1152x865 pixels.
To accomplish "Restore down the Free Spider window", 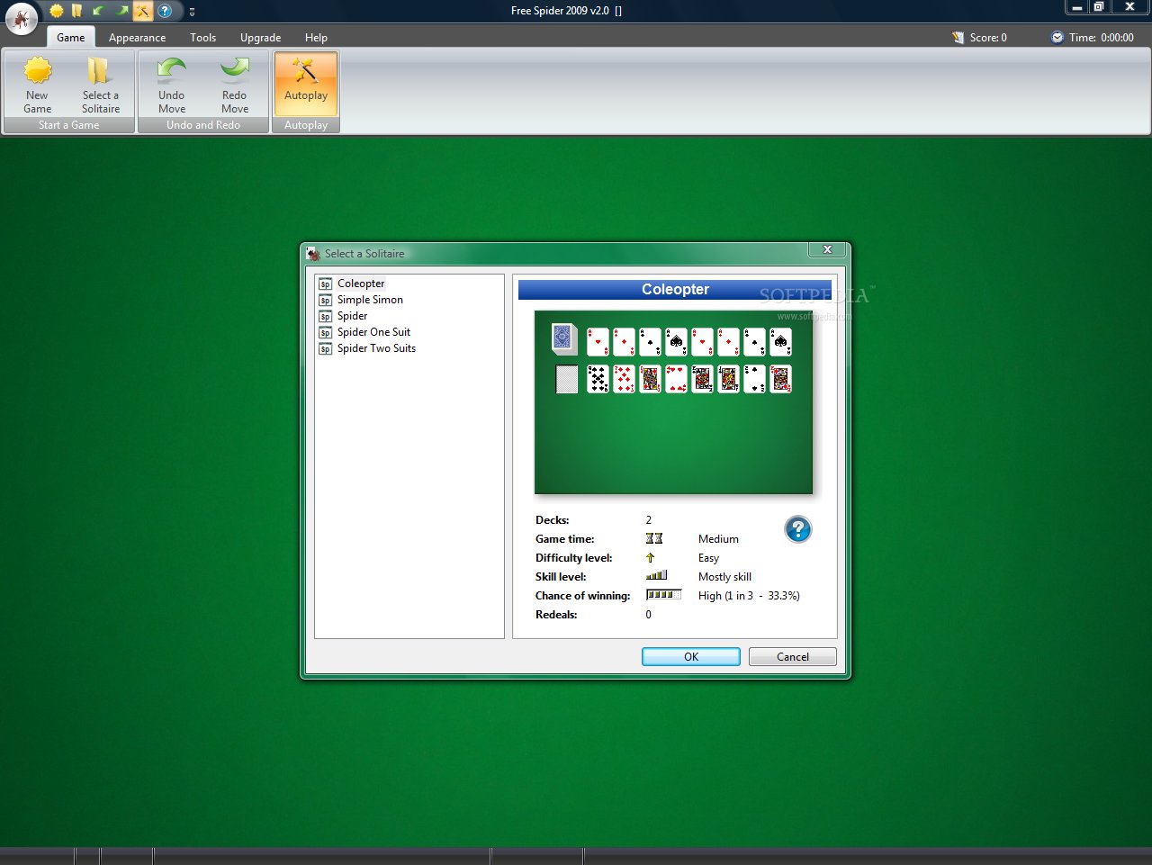I will click(1099, 7).
